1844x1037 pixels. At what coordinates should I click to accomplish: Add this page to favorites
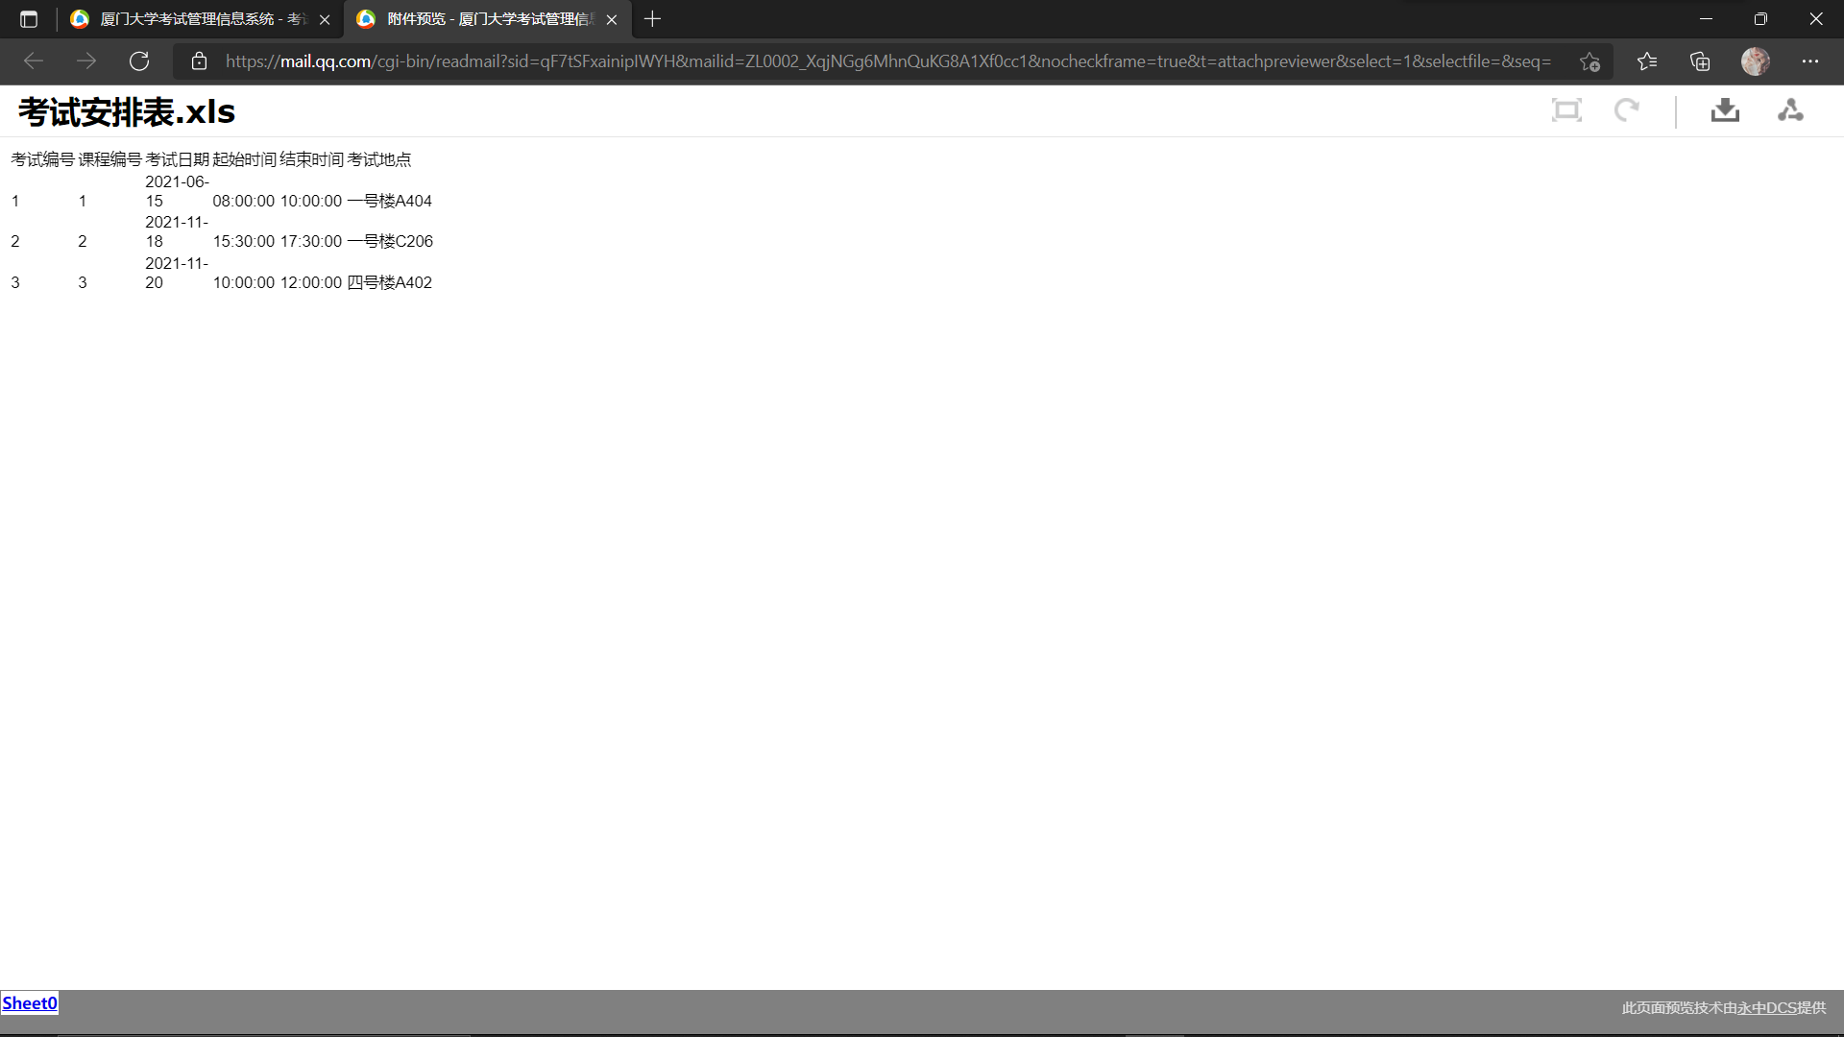pos(1589,61)
